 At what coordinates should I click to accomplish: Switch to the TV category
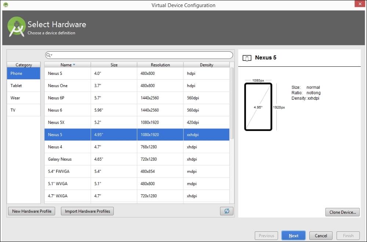(x=23, y=110)
